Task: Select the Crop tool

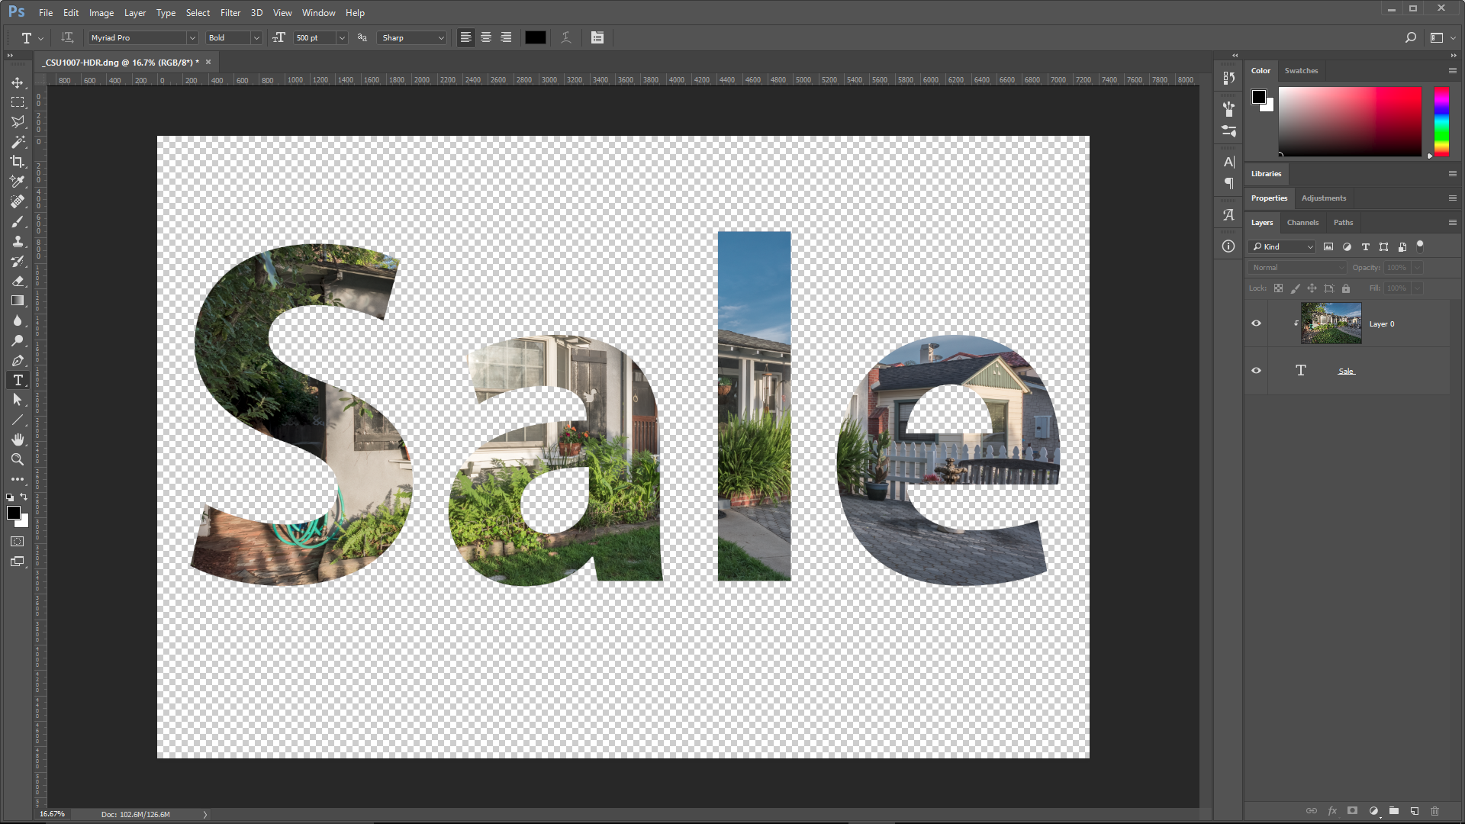Action: point(17,162)
